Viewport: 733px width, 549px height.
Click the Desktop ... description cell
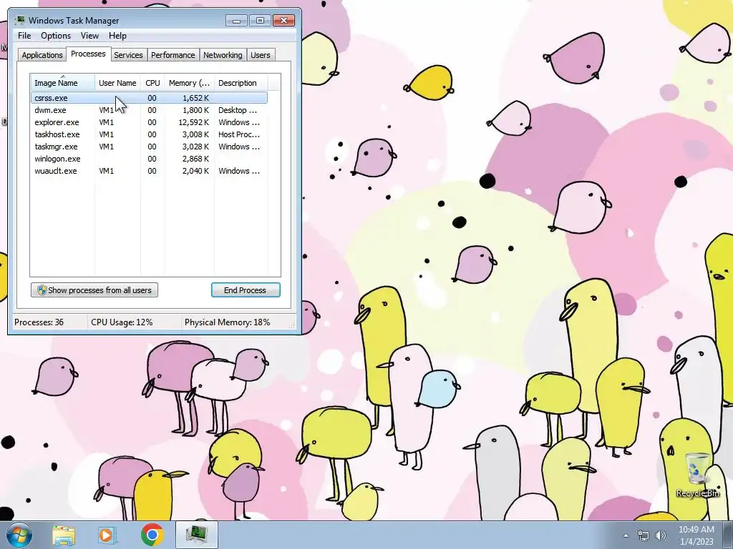pyautogui.click(x=238, y=110)
